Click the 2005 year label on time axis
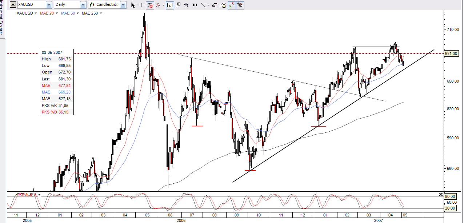The height and width of the screenshot is (223, 464). [x=27, y=220]
